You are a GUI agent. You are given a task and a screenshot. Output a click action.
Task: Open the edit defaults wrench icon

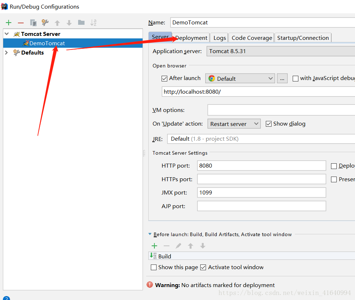(x=45, y=22)
